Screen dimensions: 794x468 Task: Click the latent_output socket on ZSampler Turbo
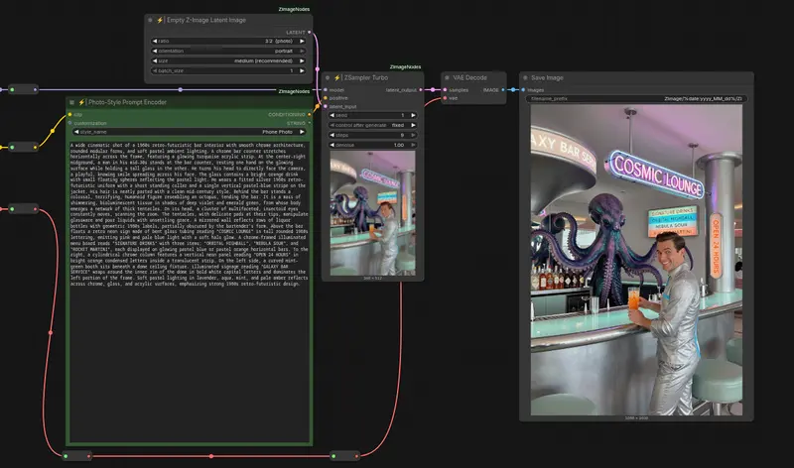point(423,89)
